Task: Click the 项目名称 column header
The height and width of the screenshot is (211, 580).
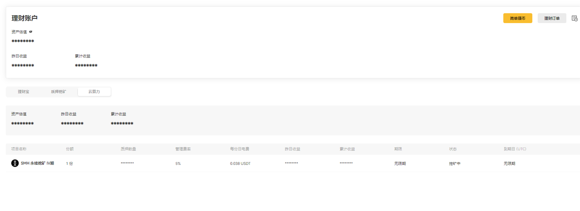Action: click(19, 149)
